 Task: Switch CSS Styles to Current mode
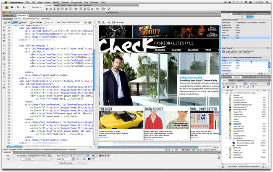click(x=249, y=17)
